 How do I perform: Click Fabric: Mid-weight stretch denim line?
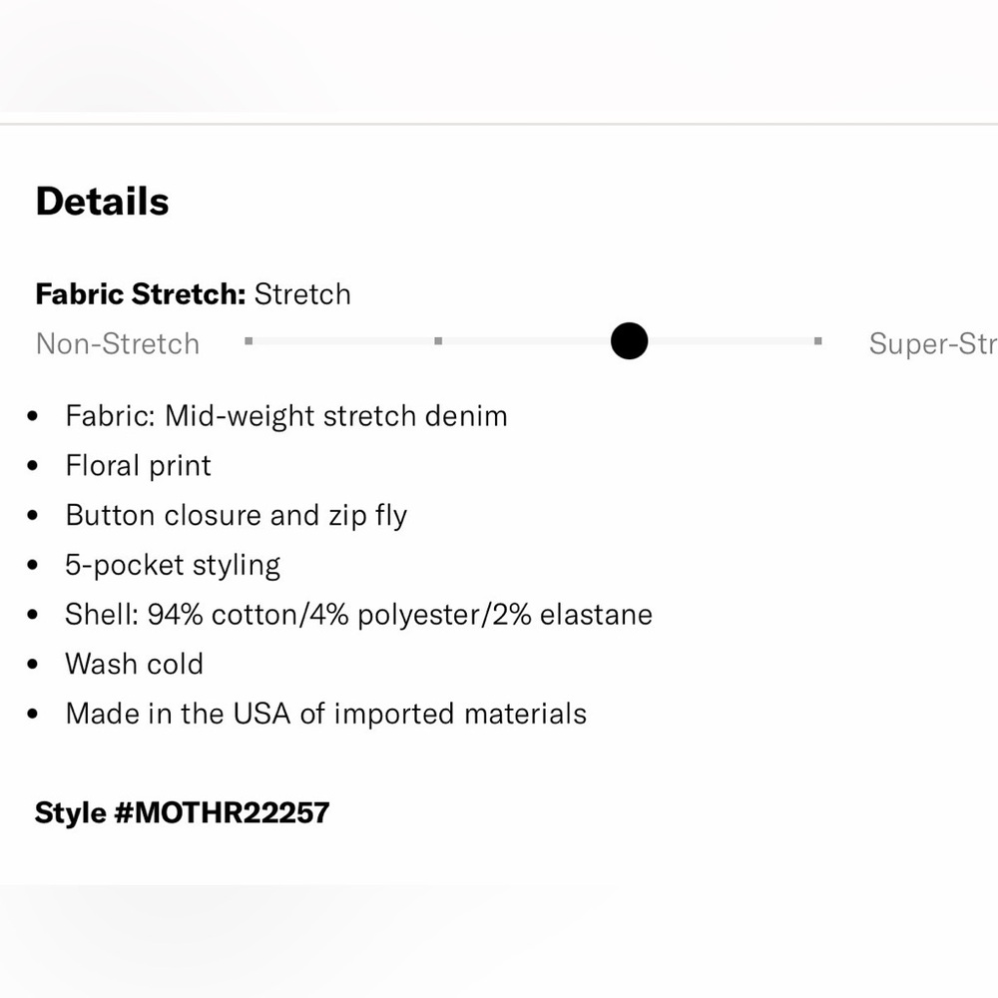tap(286, 416)
